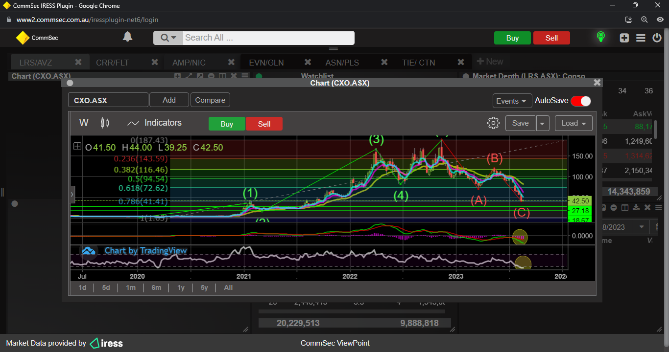This screenshot has width=669, height=352.
Task: Click the Compare button
Action: tap(210, 100)
